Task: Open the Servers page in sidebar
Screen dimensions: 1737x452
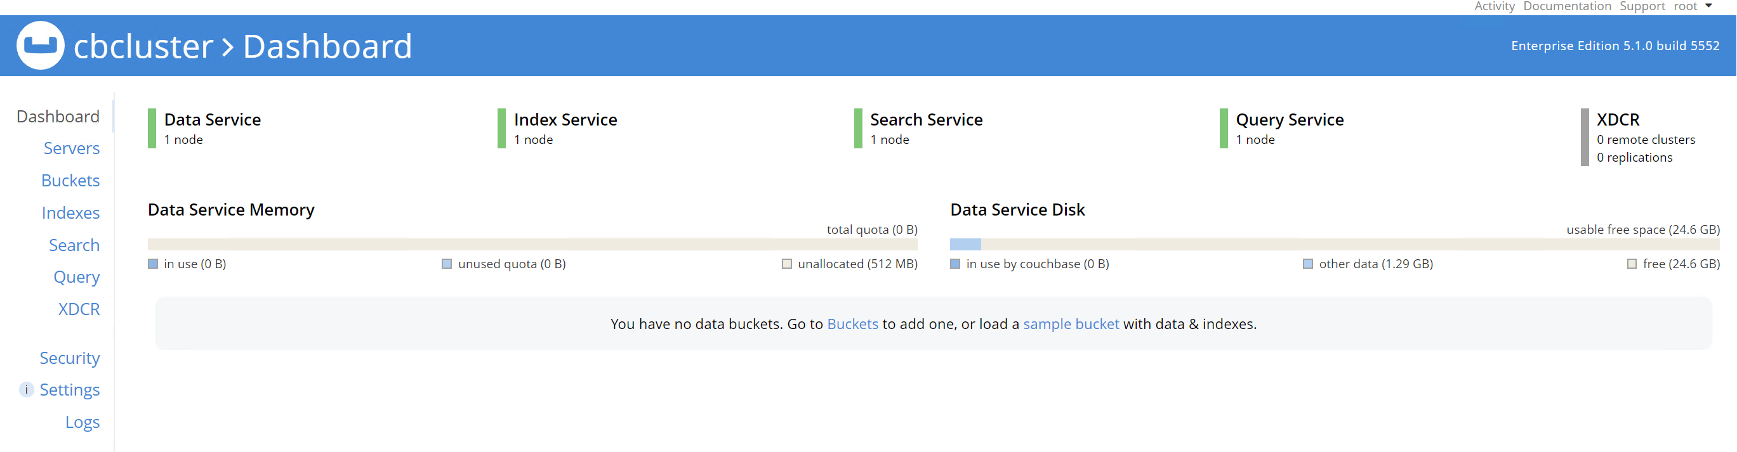Action: [x=72, y=148]
